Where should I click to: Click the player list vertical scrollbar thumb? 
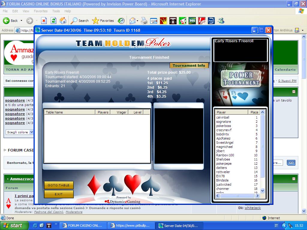[263, 146]
